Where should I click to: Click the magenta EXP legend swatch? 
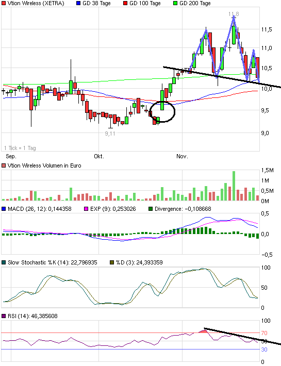tap(86, 209)
